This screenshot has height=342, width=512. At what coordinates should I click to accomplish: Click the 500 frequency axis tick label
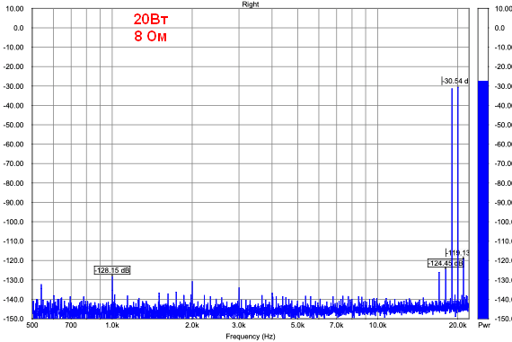pos(32,325)
